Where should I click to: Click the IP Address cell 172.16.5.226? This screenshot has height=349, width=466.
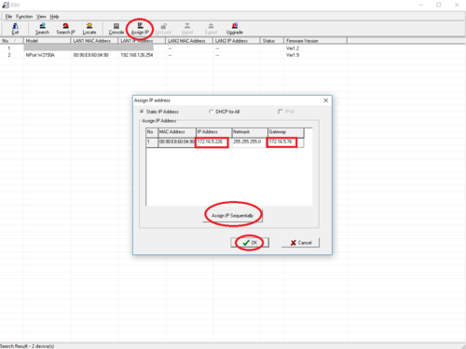click(212, 142)
